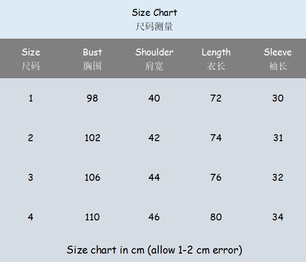Screen dimensions: 306x262
Task: Click shoulder value 46 for size 4
Action: 154,217
